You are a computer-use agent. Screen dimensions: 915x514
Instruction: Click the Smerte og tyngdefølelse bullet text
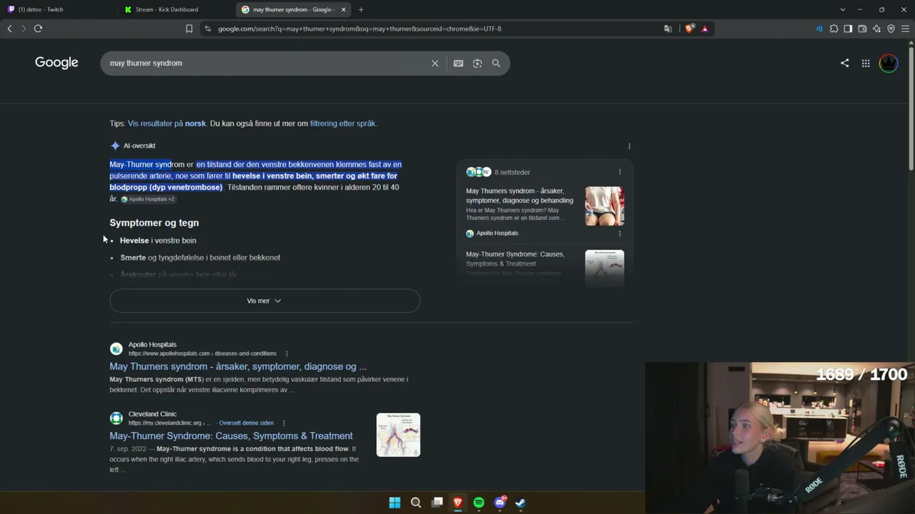pos(200,258)
